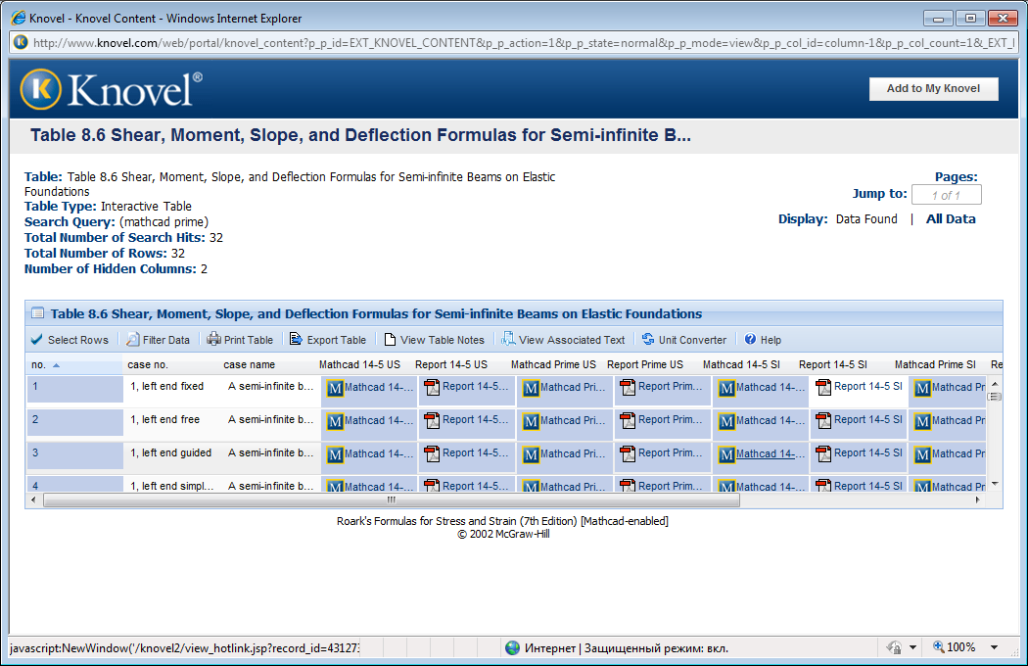Sort by the no. column header arrow
The image size is (1028, 666).
click(x=57, y=365)
